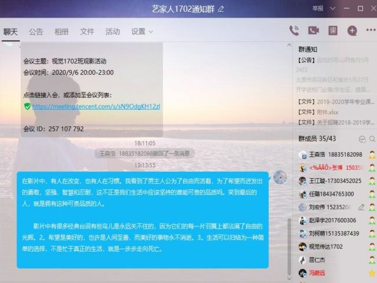Select member 王江璇-17303452025
This screenshot has height=283, width=377.
(335, 181)
